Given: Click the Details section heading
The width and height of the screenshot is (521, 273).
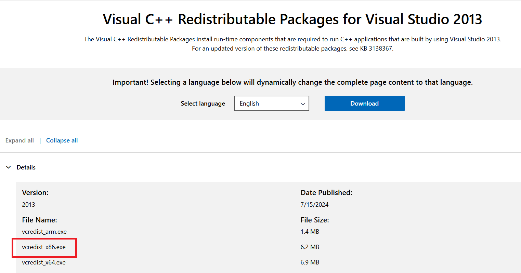Looking at the screenshot, I should pos(26,167).
